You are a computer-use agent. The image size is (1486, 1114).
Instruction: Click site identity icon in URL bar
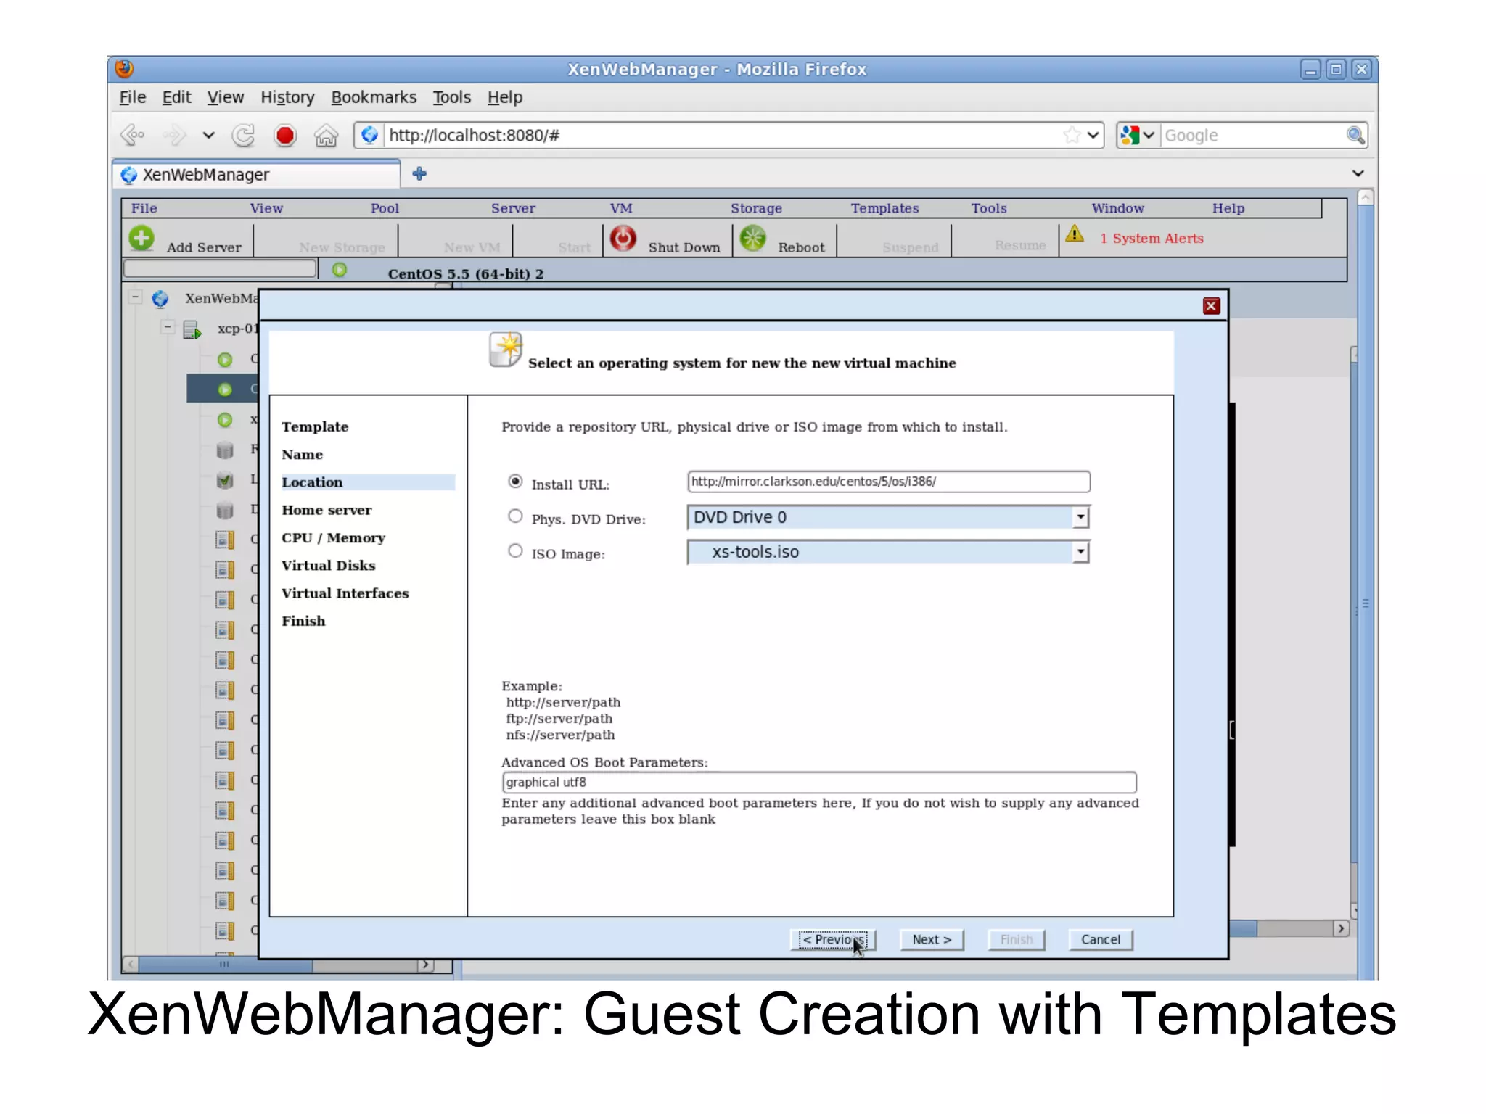click(370, 135)
